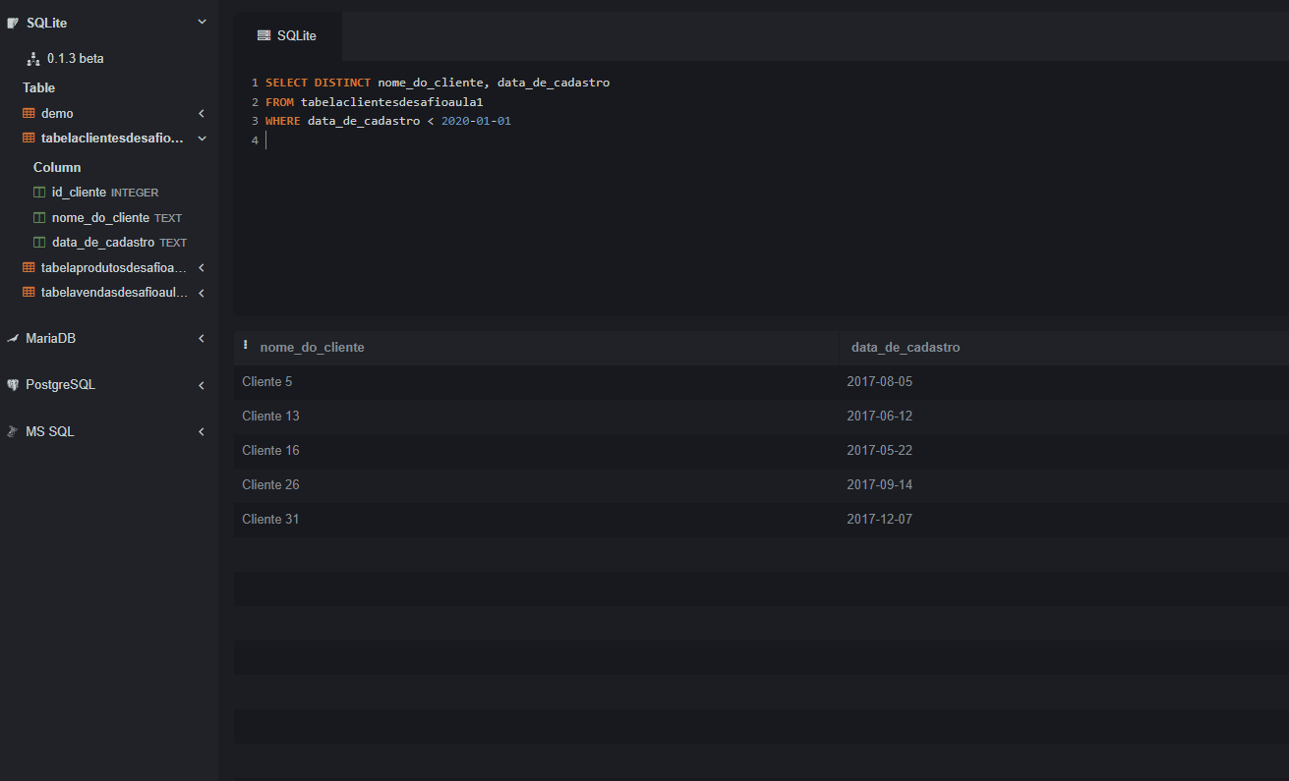Expand the tabelavendasdesafioaul table chevron
Image resolution: width=1289 pixels, height=781 pixels.
(202, 292)
